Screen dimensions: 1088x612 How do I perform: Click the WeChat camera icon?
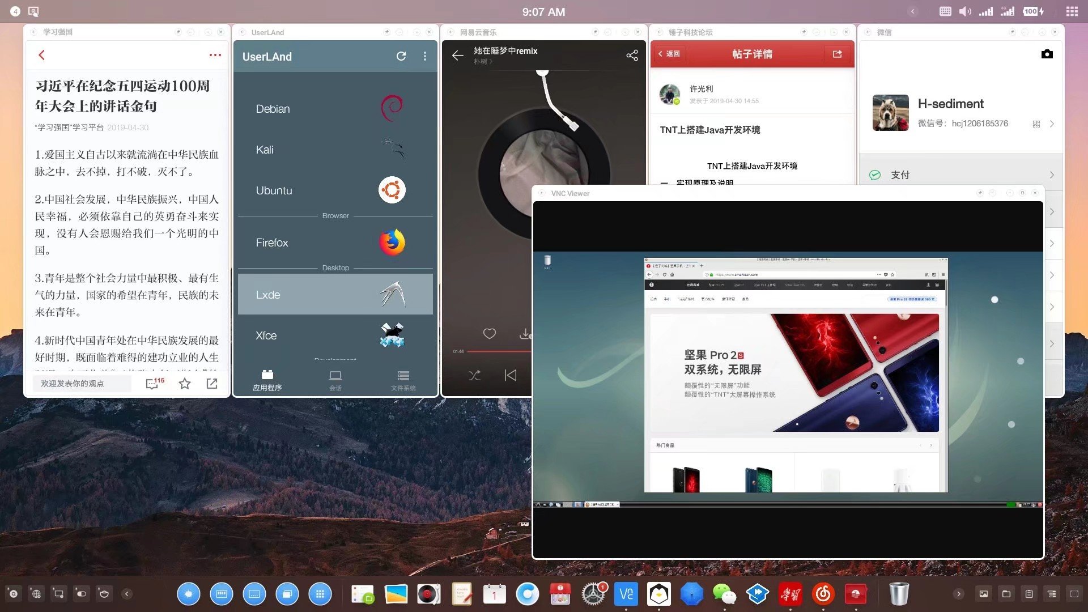(x=1047, y=54)
